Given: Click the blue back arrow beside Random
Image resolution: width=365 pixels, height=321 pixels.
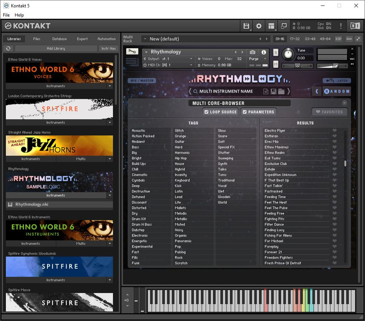Looking at the screenshot, I should 317,91.
